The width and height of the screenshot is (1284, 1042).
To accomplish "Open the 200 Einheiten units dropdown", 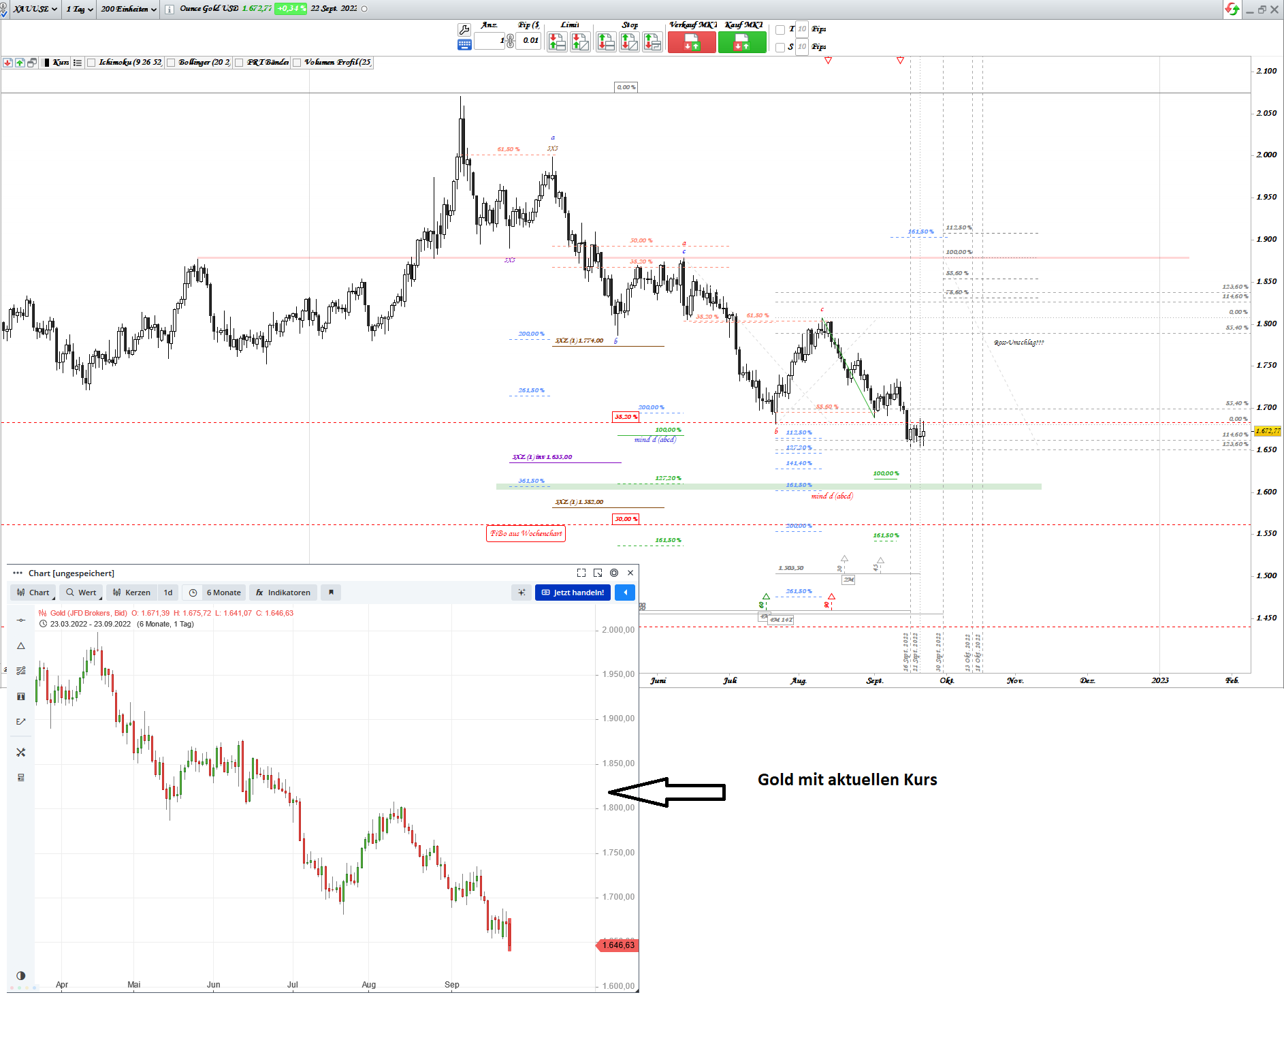I will coord(129,9).
